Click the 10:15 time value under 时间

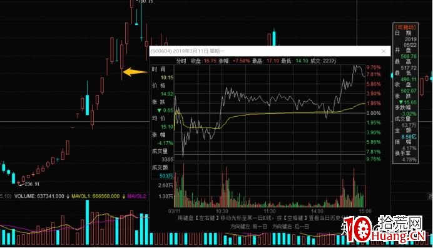(x=167, y=77)
